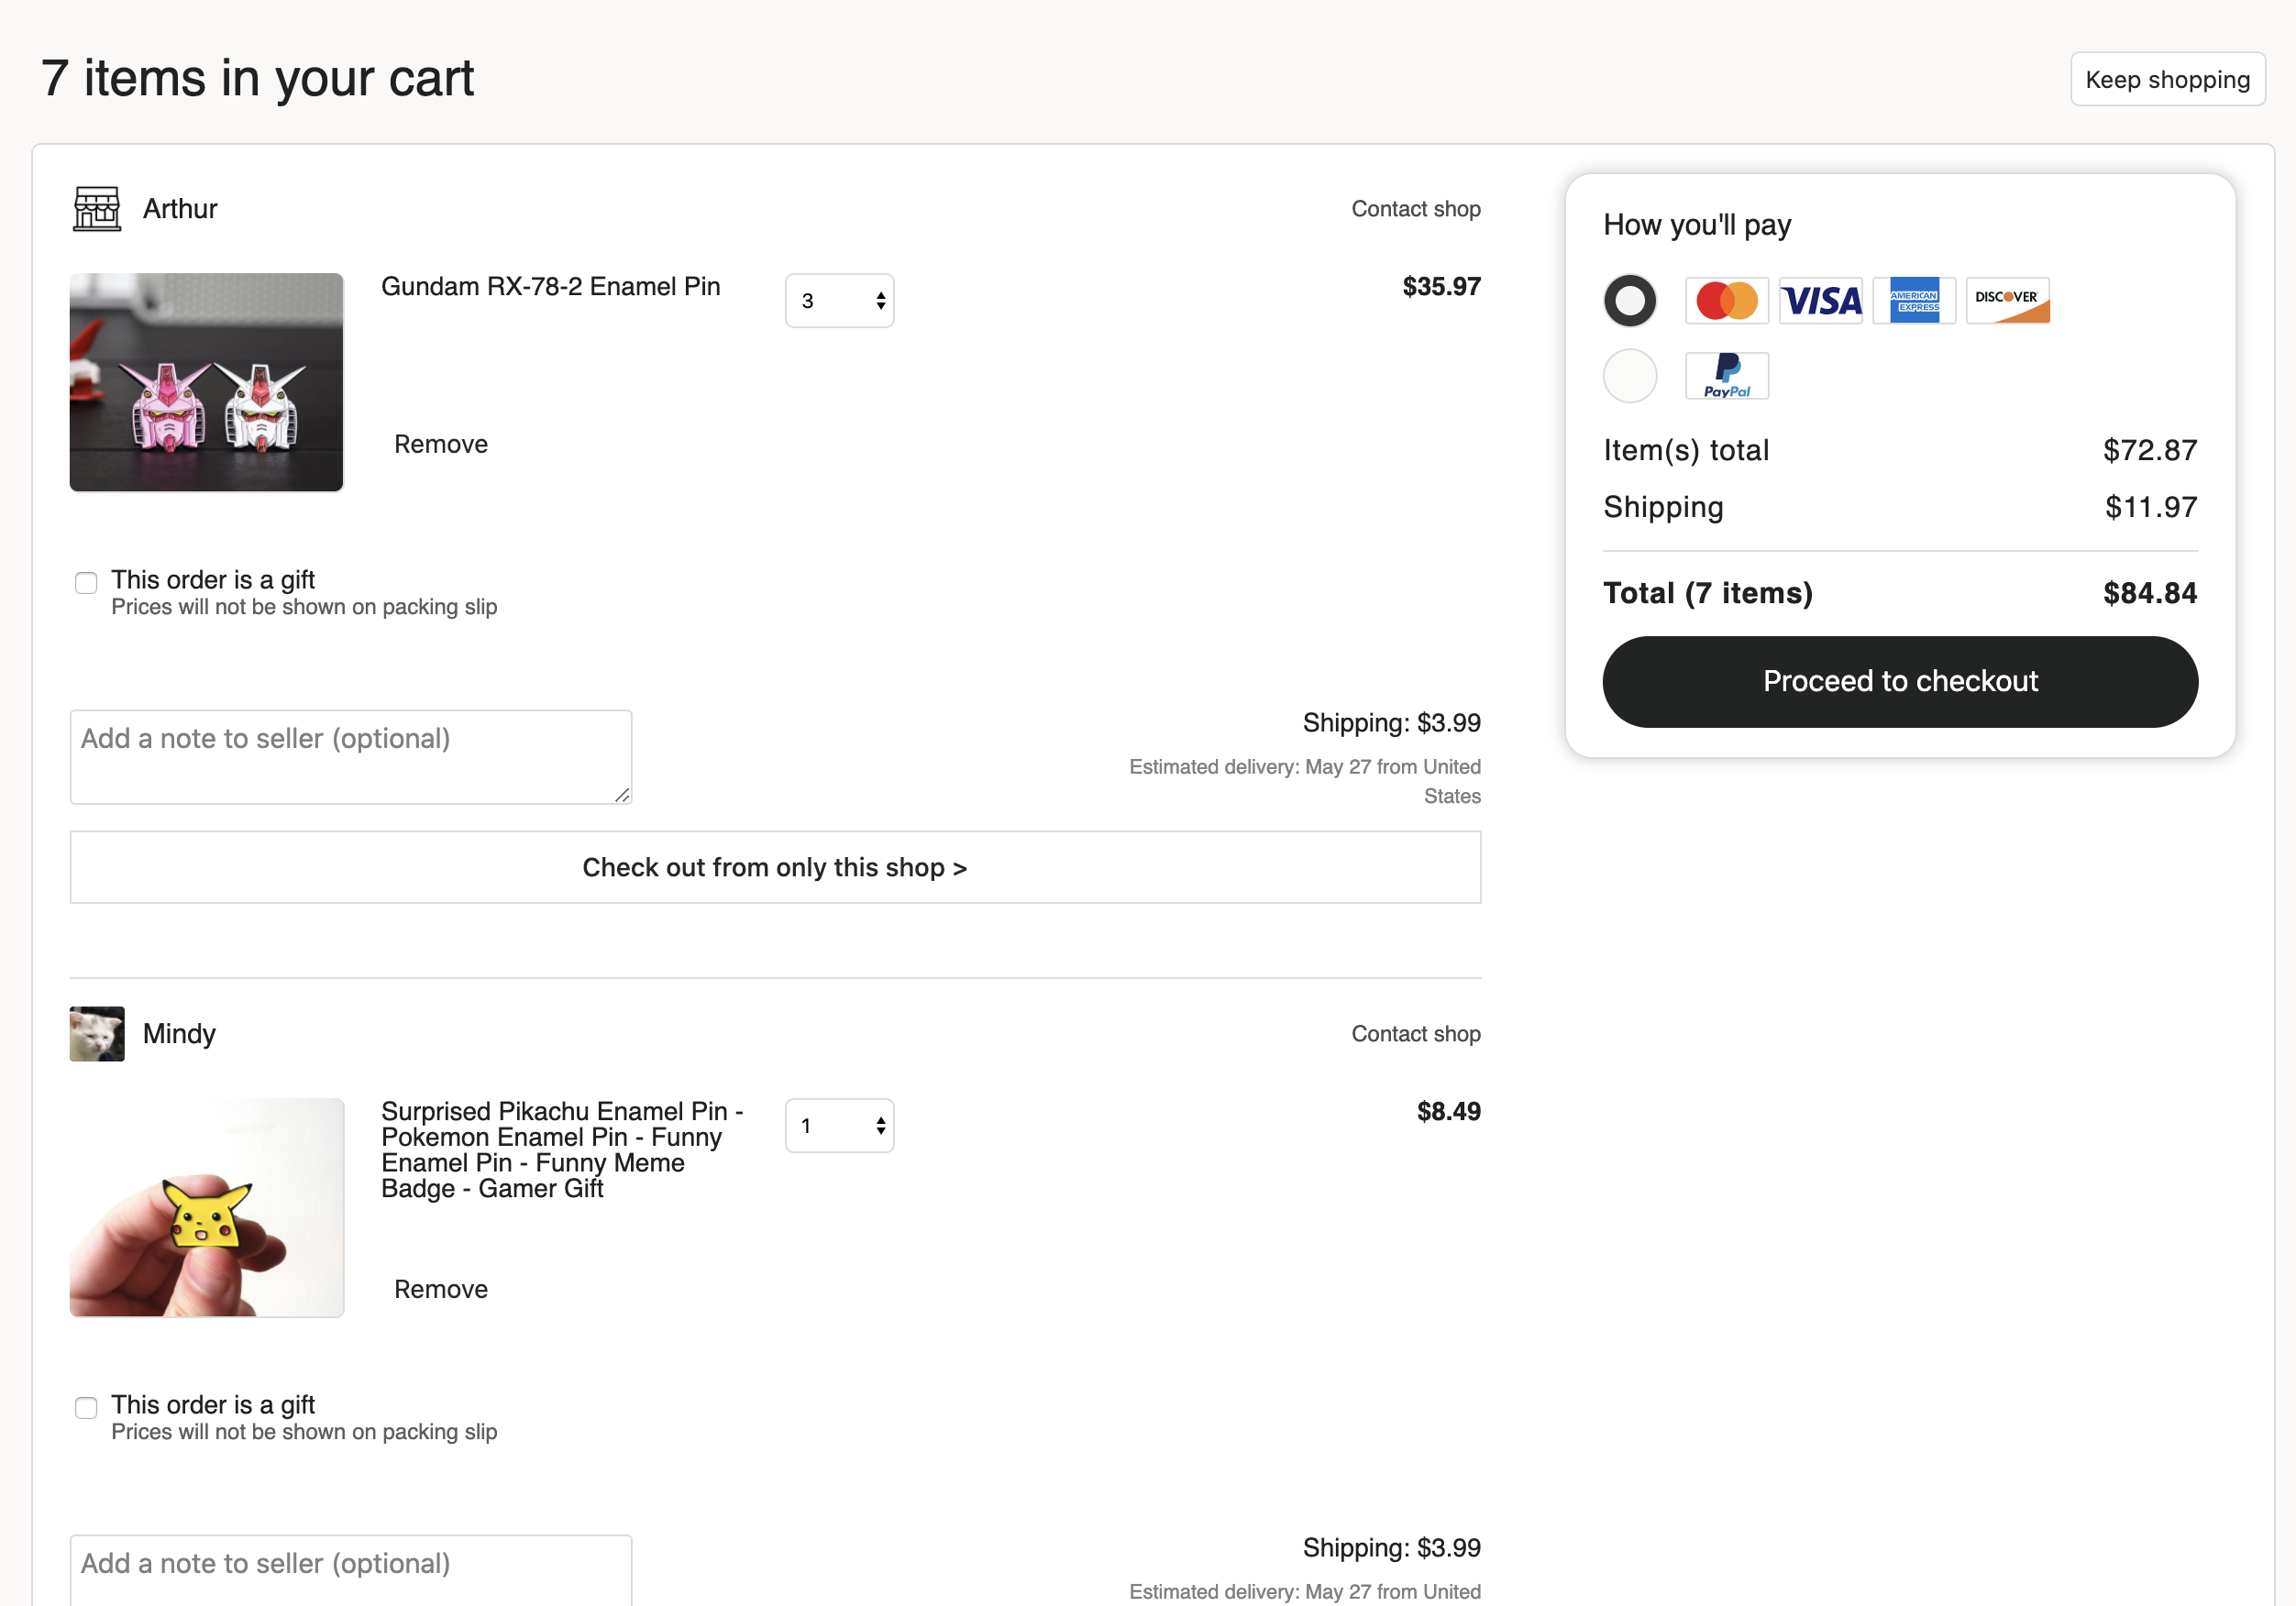Open Mindy's shop avatar icon
Screen dimensions: 2296x1606
tap(97, 1033)
